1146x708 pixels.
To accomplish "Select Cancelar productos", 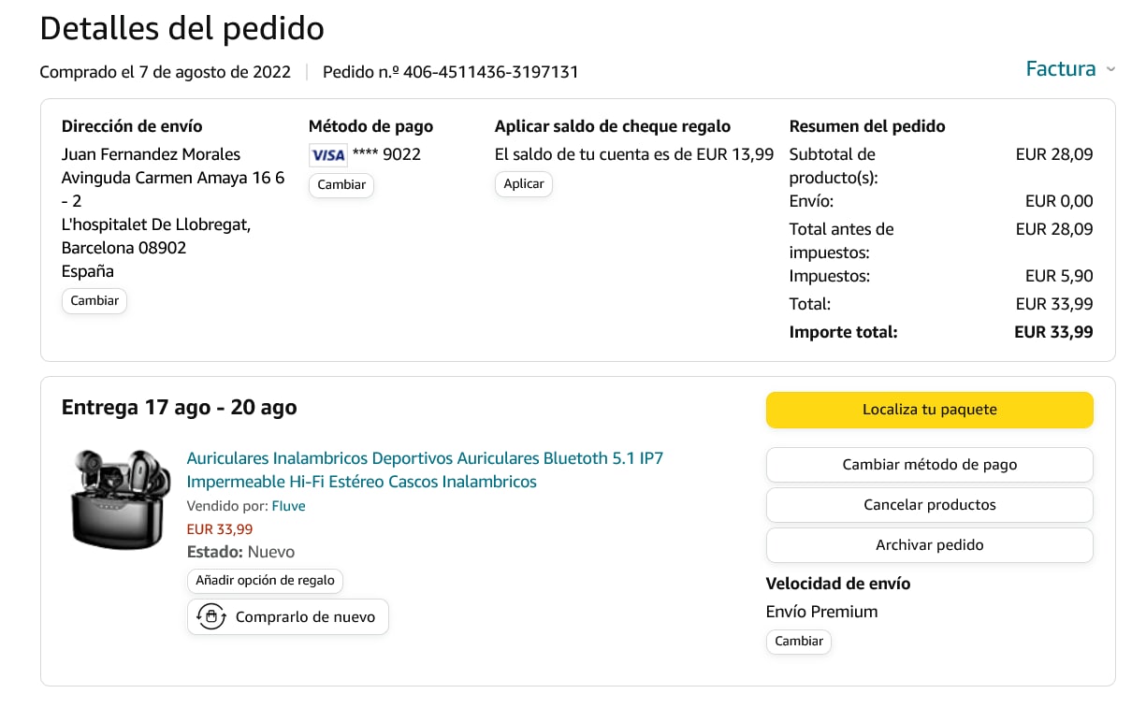I will [x=929, y=505].
